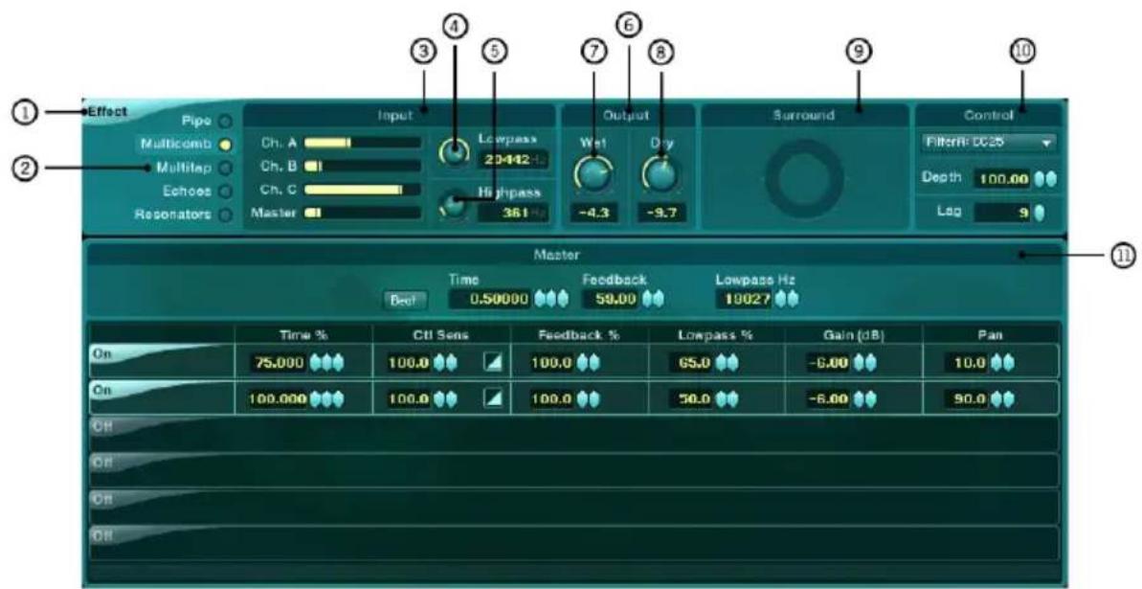Click the Depth value field 100.00
The width and height of the screenshot is (1142, 589).
point(1001,179)
